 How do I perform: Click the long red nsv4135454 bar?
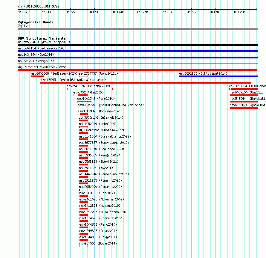tap(145, 83)
